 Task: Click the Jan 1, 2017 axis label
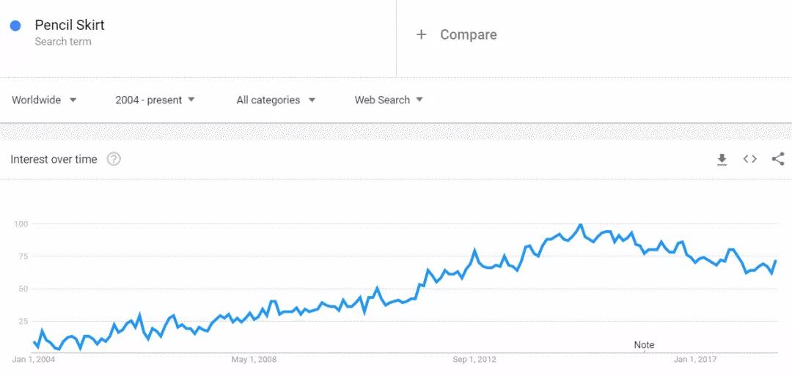(695, 360)
